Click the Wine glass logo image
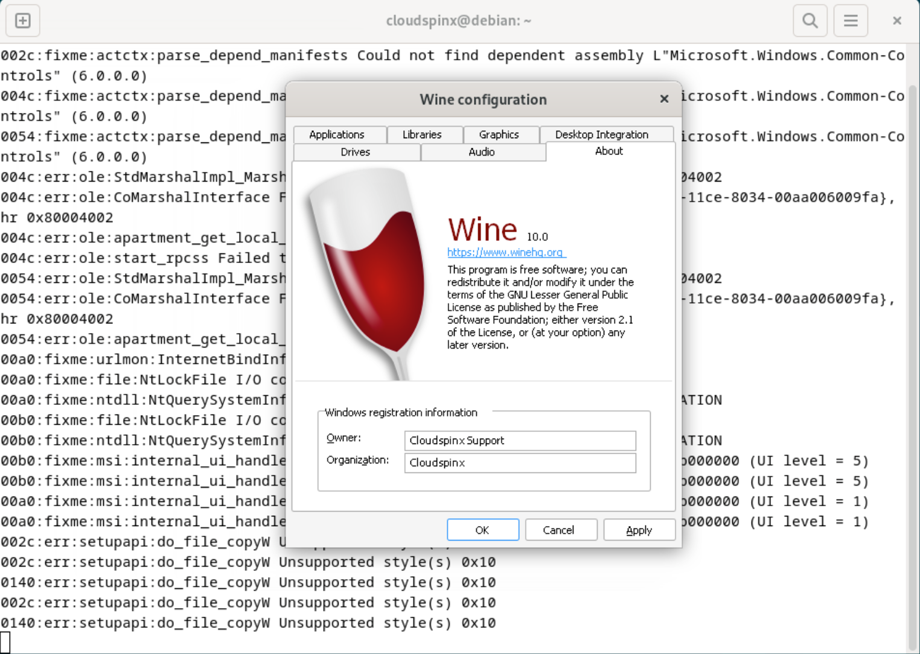This screenshot has width=920, height=654. point(368,271)
